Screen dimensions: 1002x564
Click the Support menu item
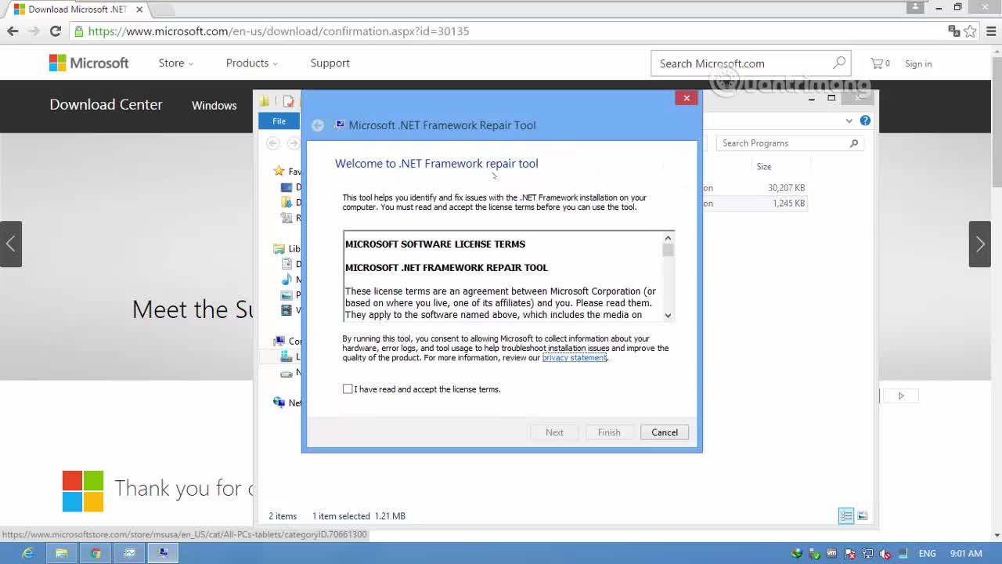pos(330,63)
